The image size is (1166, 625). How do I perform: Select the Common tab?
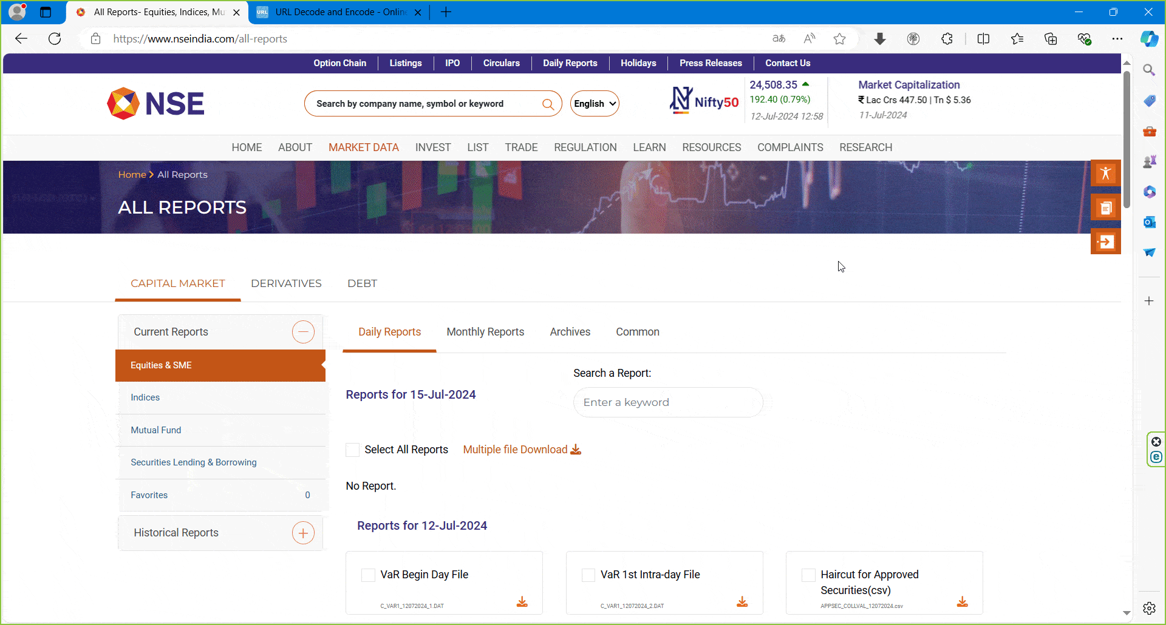tap(638, 332)
